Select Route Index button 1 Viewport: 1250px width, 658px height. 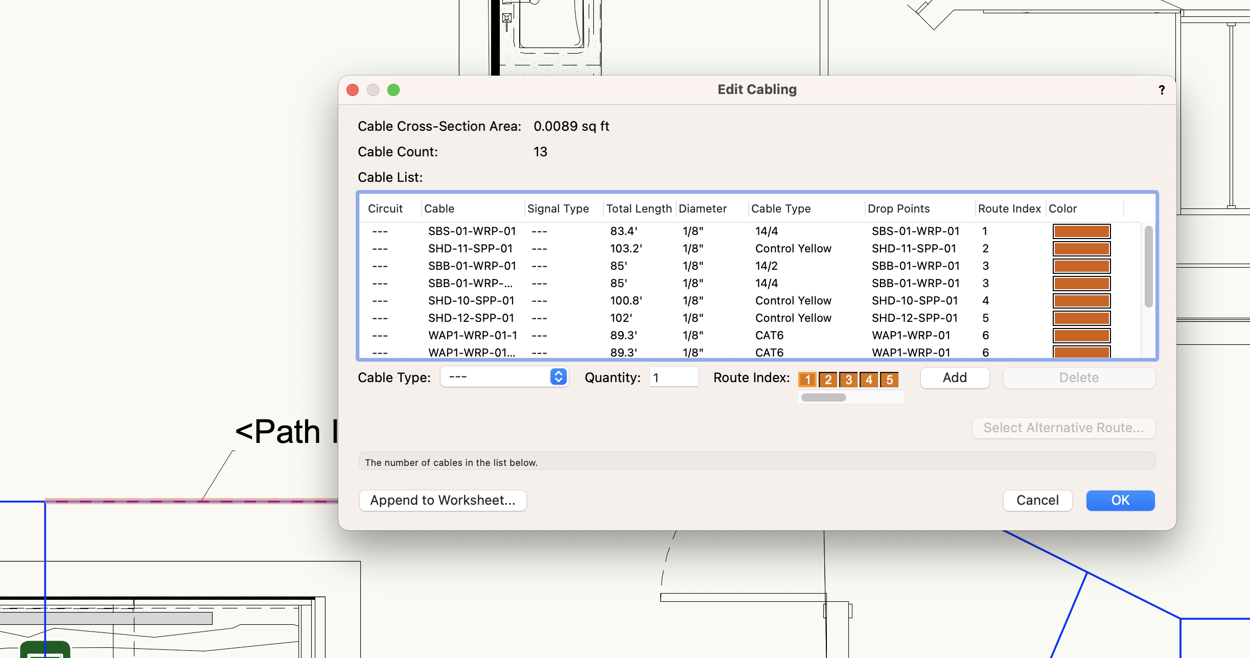click(807, 379)
